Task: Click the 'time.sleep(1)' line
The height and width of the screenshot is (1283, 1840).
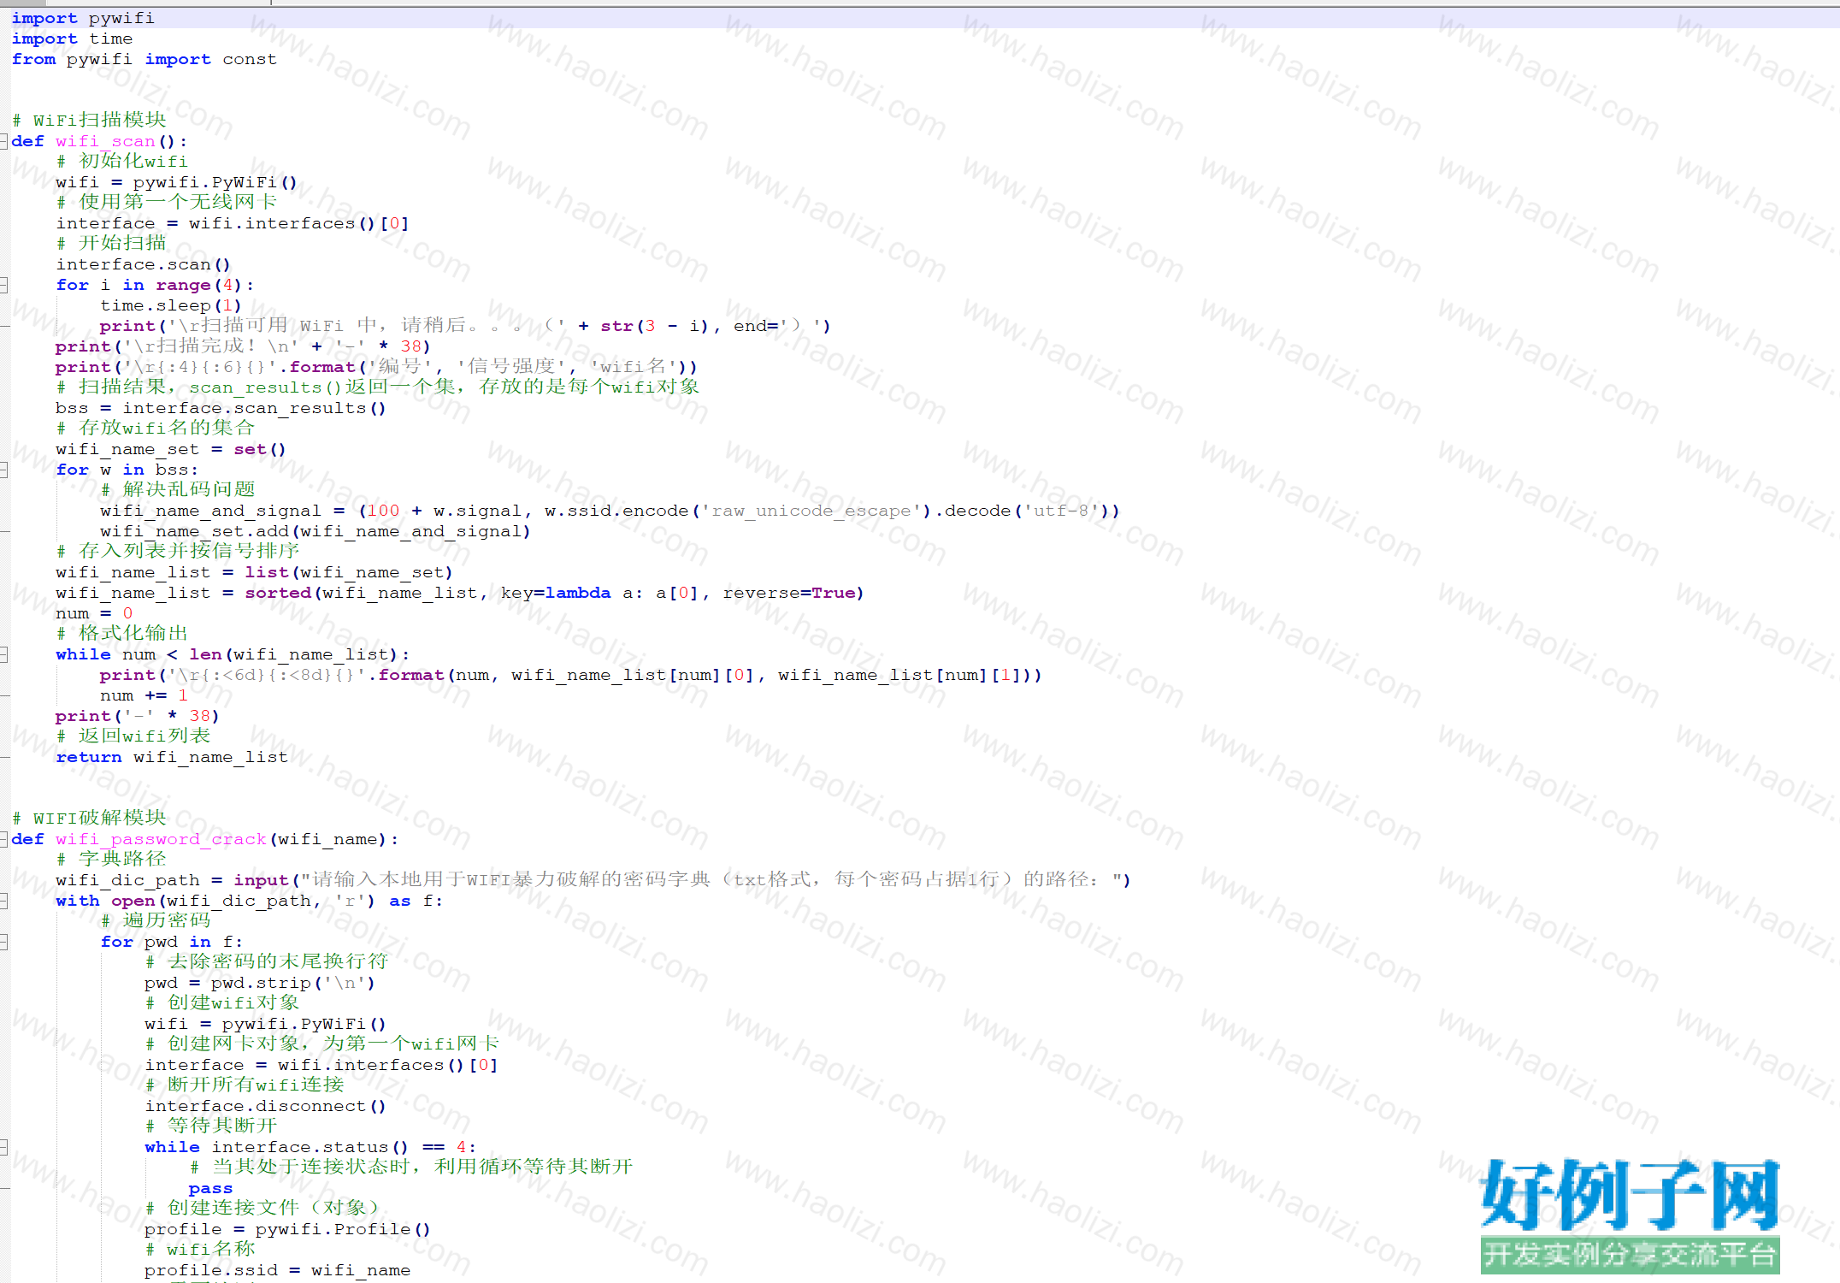Action: point(171,305)
